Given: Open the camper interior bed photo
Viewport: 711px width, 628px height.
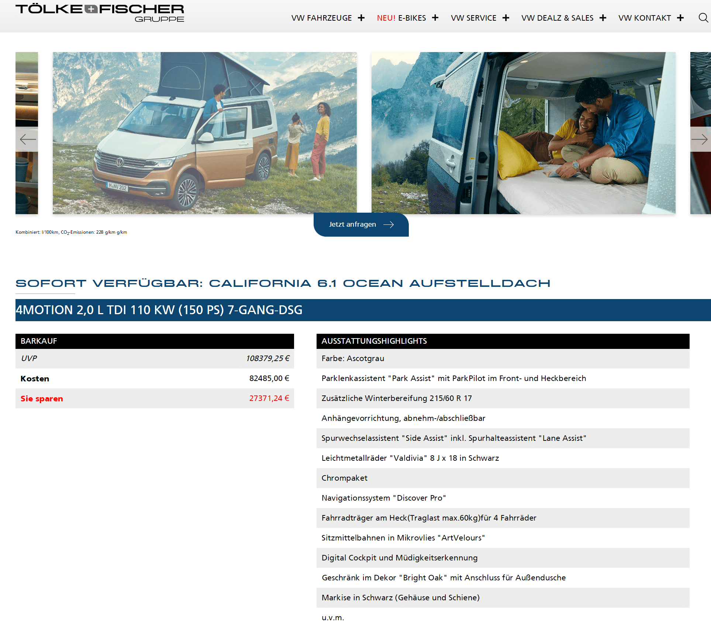Looking at the screenshot, I should coord(524,133).
